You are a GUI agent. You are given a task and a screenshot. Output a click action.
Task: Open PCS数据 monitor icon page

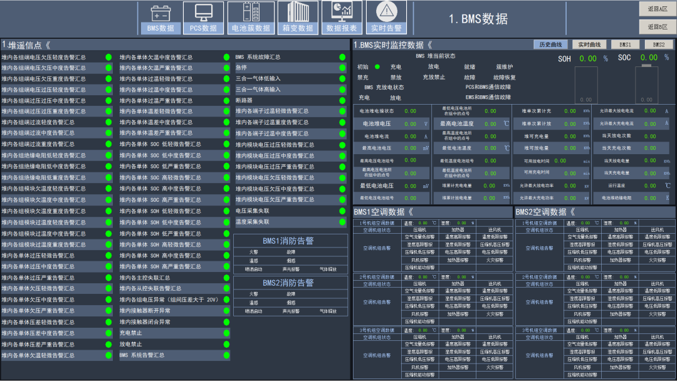[x=203, y=18]
